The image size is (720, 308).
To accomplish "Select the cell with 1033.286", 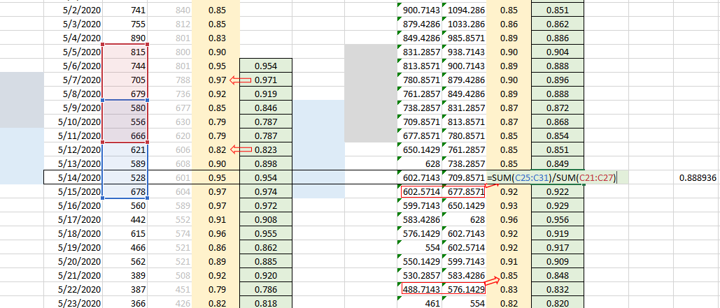I will (464, 24).
